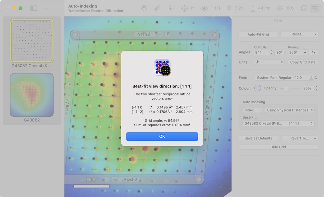Select the hand pan tool
This screenshot has width=324, height=197.
coord(144,8)
